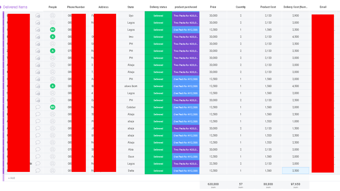Image resolution: width=340 pixels, height=191 pixels.
Task: Select the 22,500 price cell
Action: (213, 164)
